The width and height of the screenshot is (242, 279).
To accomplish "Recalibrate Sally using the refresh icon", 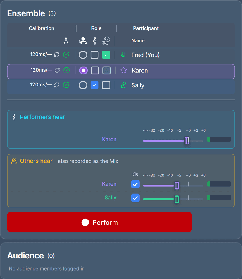I will (57, 85).
